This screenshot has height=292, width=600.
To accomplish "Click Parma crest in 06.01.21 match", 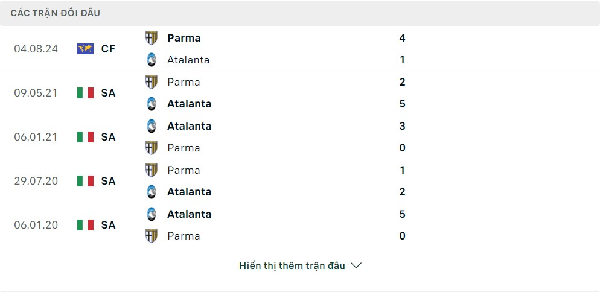I will pyautogui.click(x=152, y=148).
